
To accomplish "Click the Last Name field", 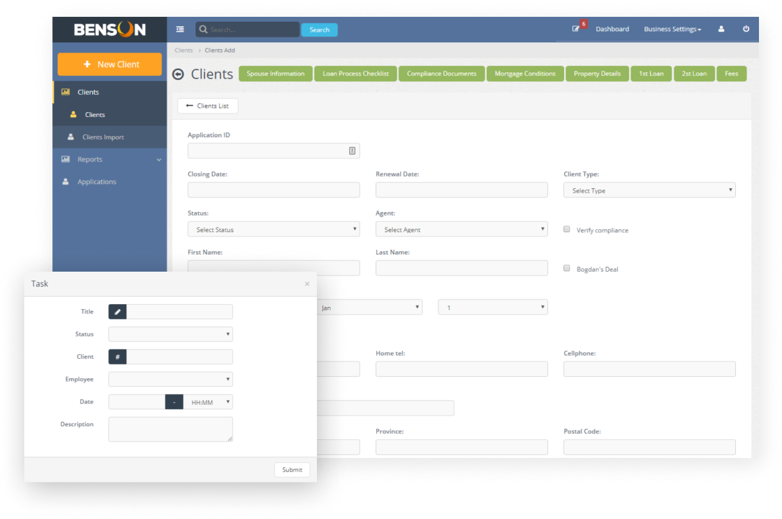I will coord(461,268).
